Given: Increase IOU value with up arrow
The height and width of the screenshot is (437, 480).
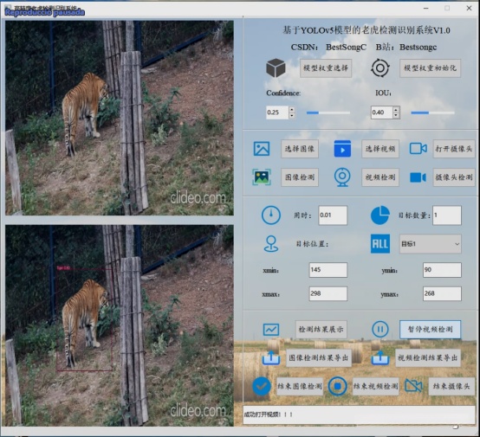Looking at the screenshot, I should click(x=396, y=109).
